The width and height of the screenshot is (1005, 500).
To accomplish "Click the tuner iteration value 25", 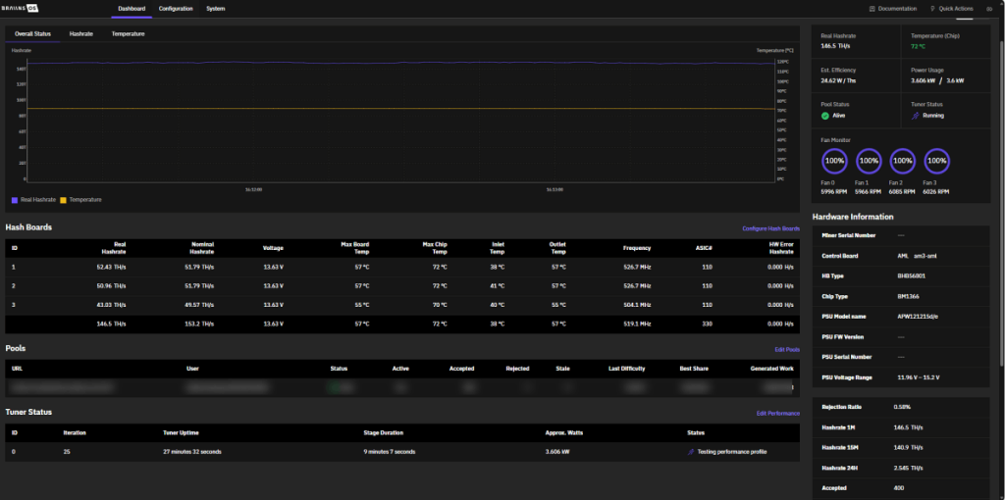I will pos(66,452).
